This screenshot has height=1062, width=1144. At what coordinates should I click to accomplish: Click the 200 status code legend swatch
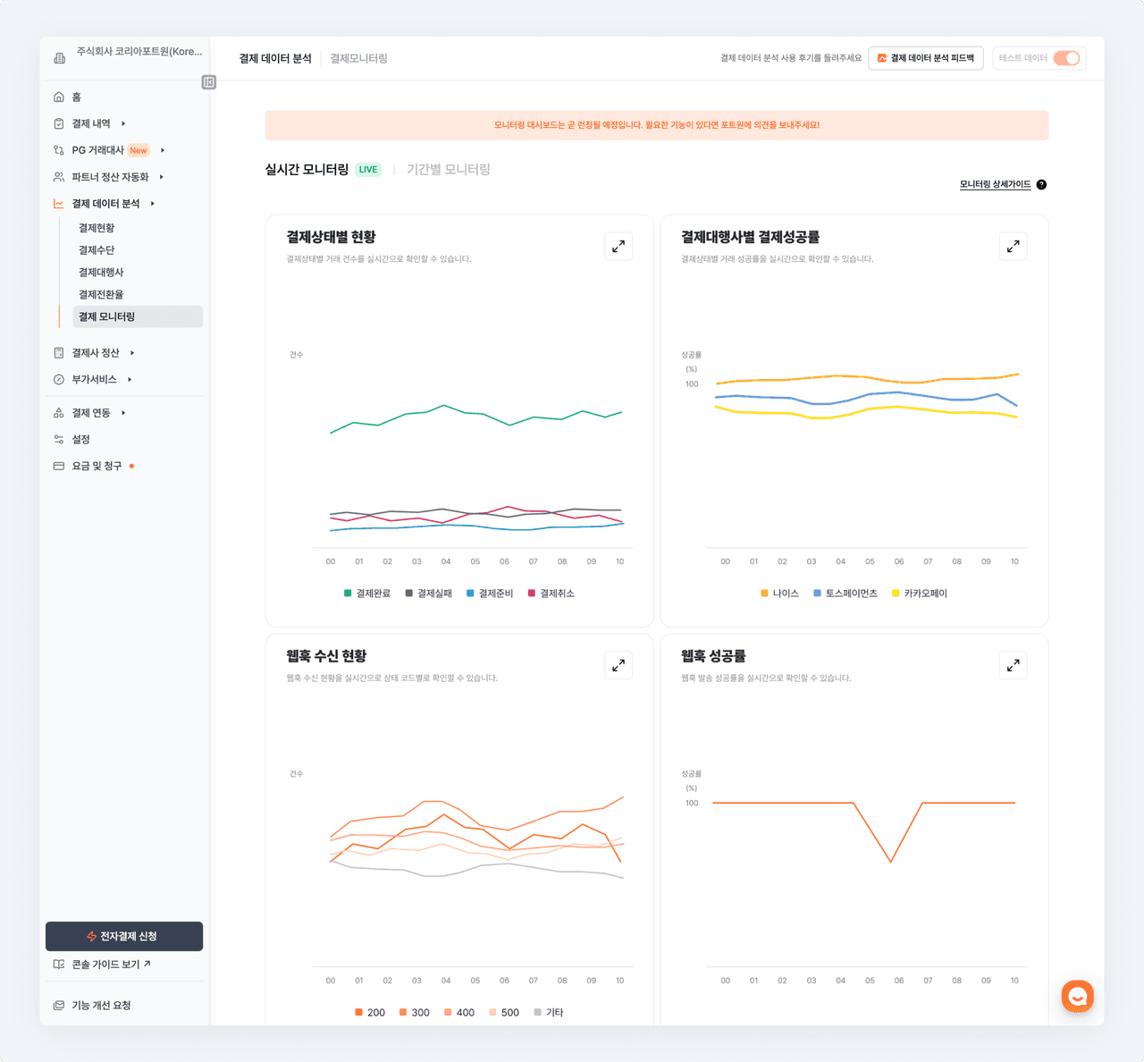(359, 1013)
